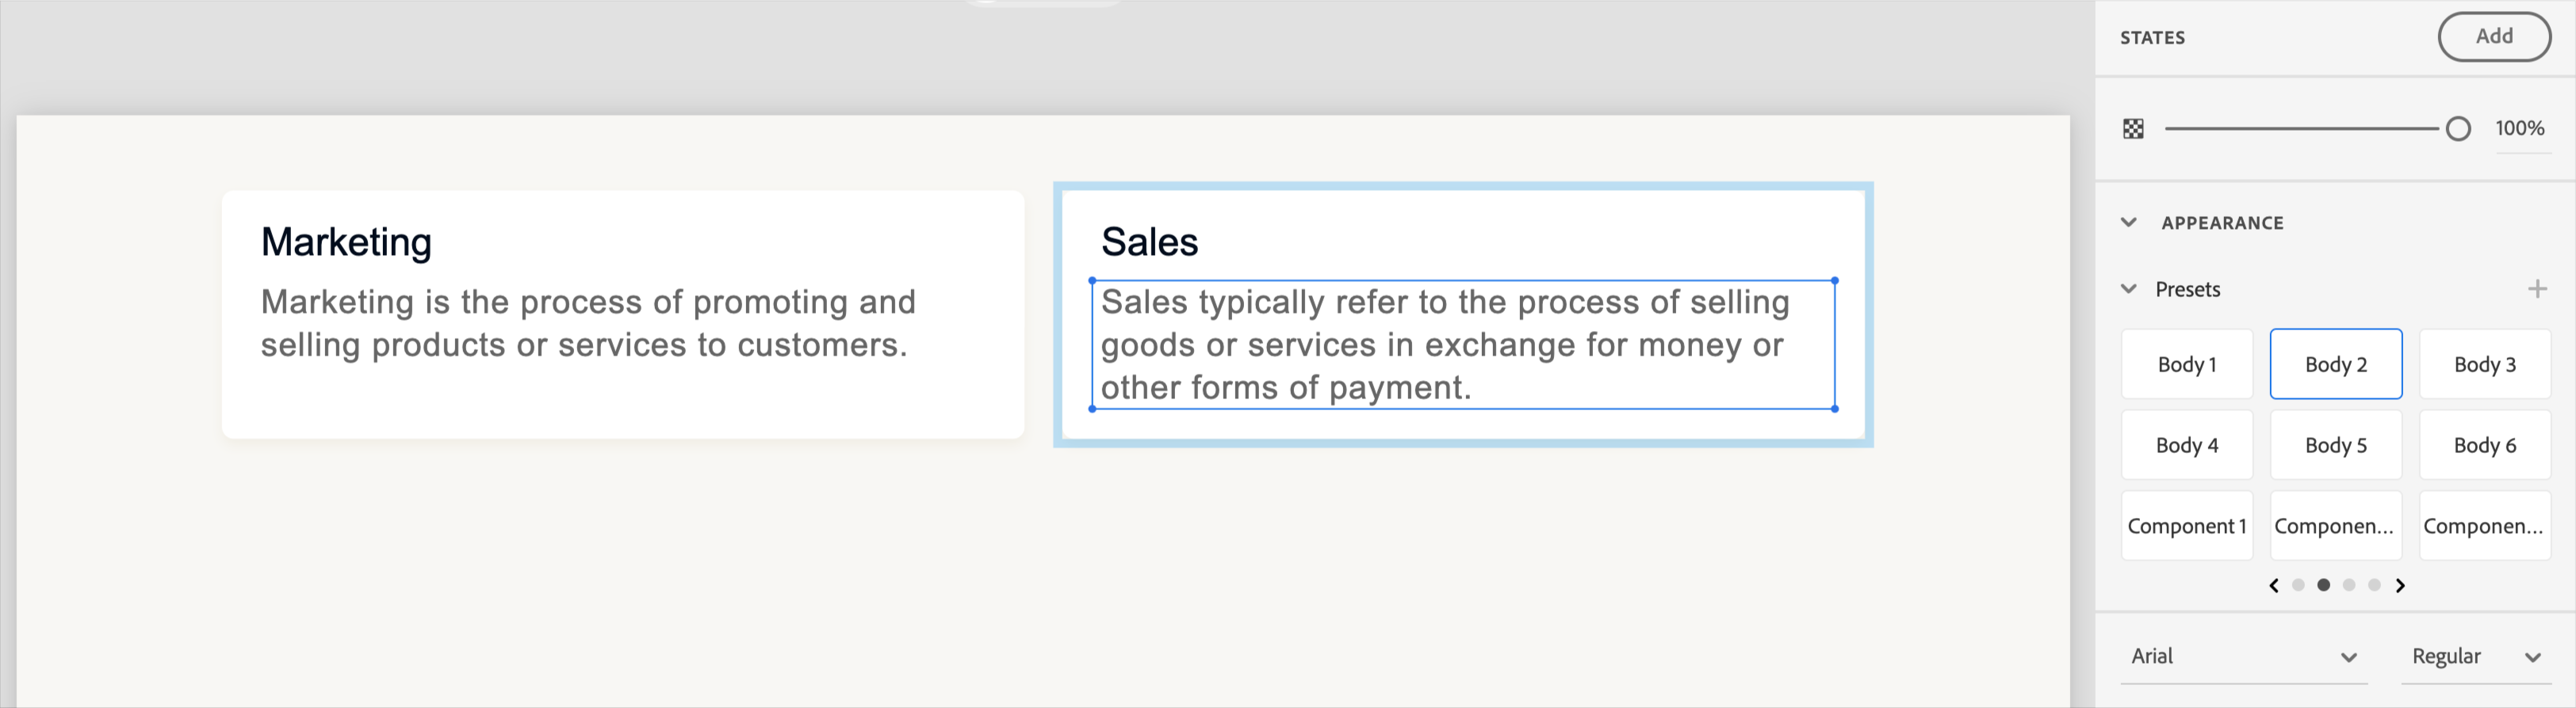Click the Add state button
The image size is (2576, 708).
tap(2493, 37)
